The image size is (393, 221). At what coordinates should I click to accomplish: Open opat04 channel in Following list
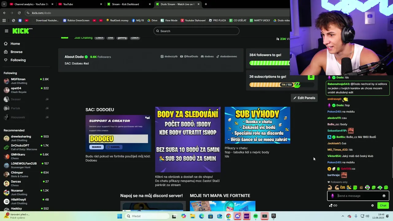pos(26,90)
